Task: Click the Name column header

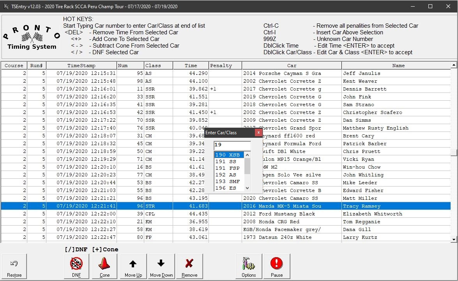Action: pos(396,66)
